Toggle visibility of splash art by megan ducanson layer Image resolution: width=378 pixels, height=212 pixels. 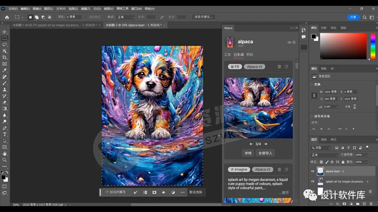tap(312, 181)
